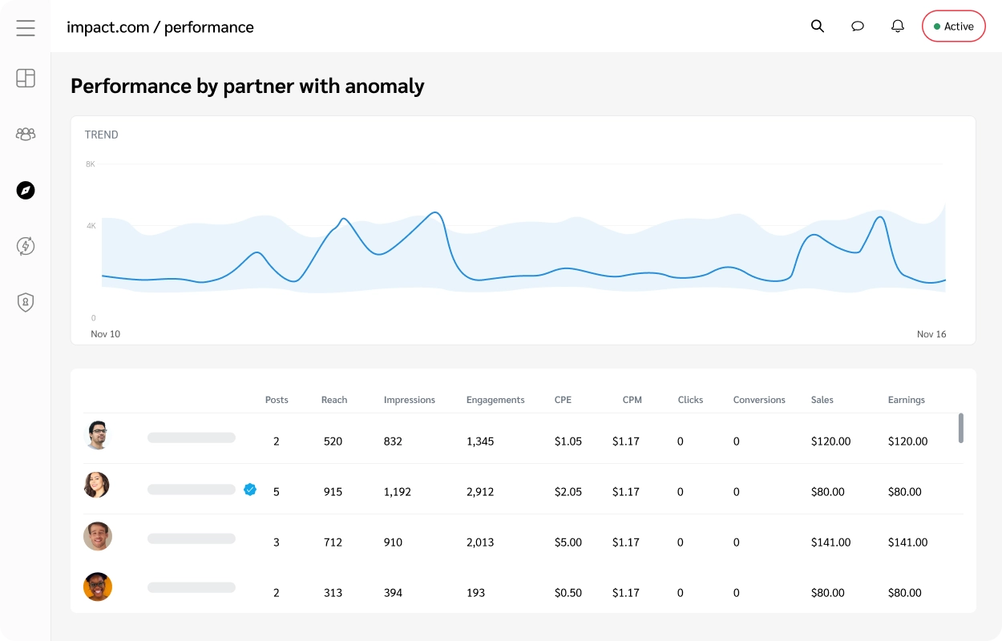Select the compass Performance icon in sidebar
Image resolution: width=1002 pixels, height=641 pixels.
click(25, 190)
